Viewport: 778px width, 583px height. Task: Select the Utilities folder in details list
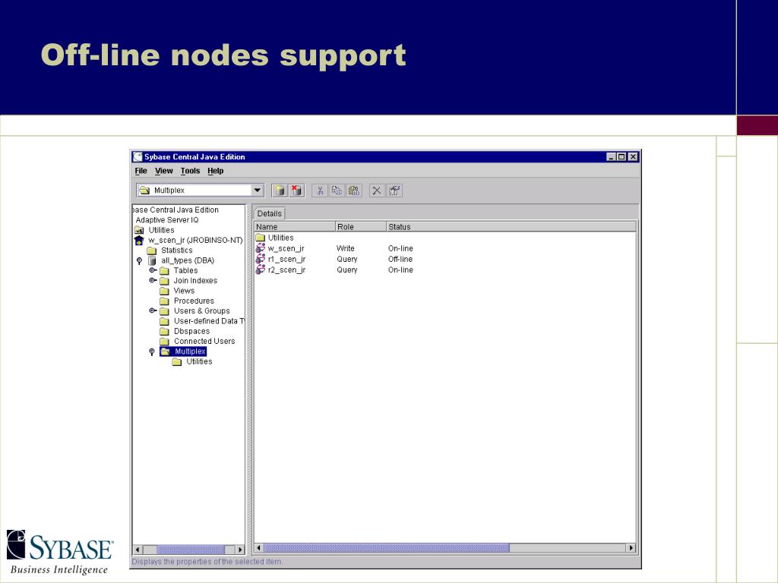pos(281,238)
